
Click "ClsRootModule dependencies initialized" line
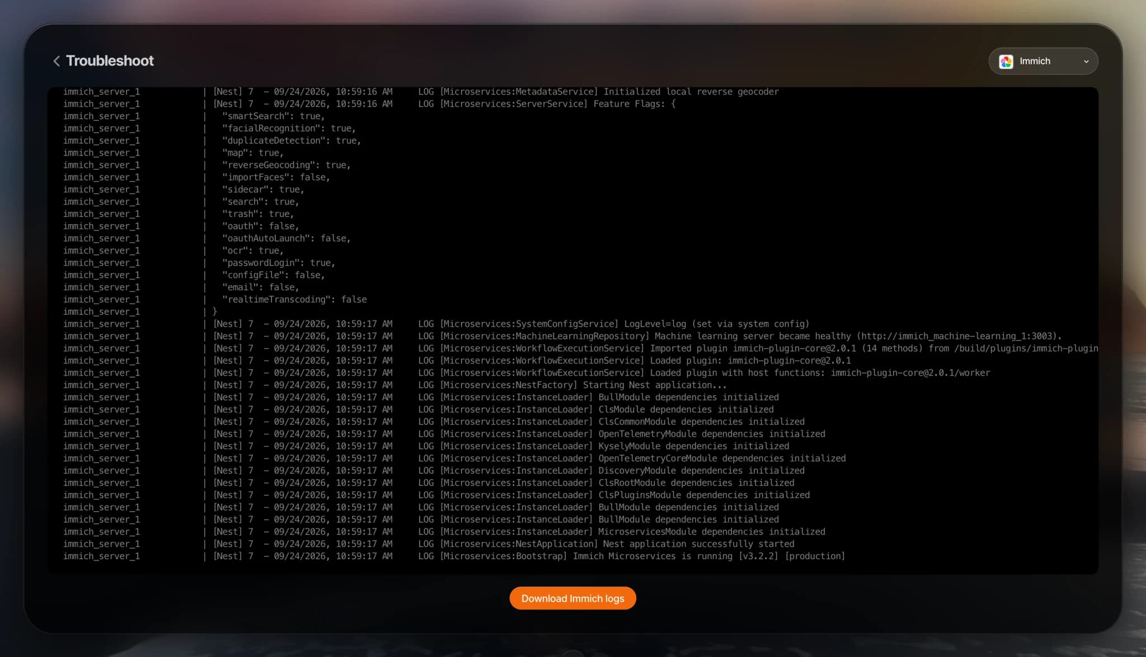(x=429, y=483)
